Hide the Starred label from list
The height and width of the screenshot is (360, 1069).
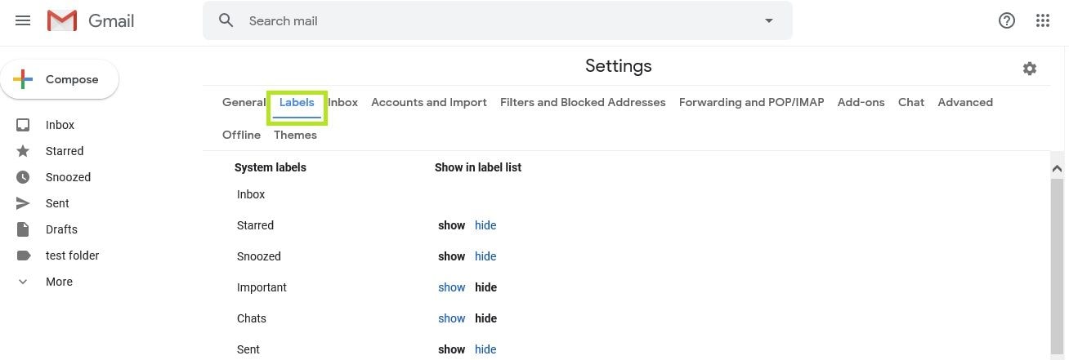coord(485,225)
